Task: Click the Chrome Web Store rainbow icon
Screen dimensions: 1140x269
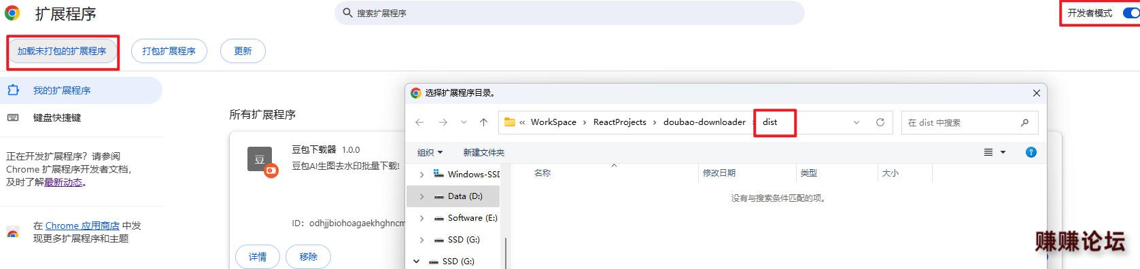Action: point(13,232)
